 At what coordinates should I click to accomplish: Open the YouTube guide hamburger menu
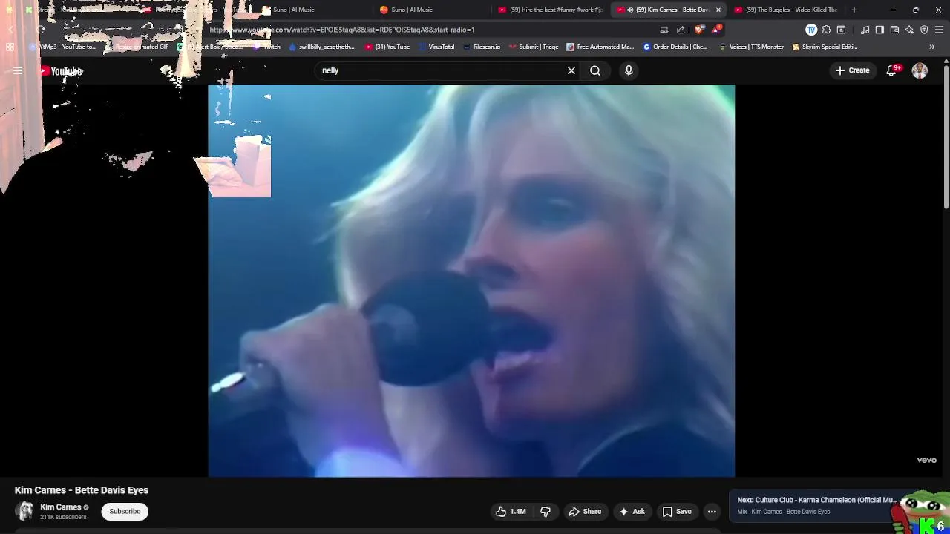18,70
